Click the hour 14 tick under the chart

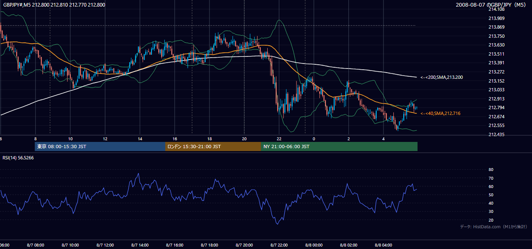(x=140, y=139)
